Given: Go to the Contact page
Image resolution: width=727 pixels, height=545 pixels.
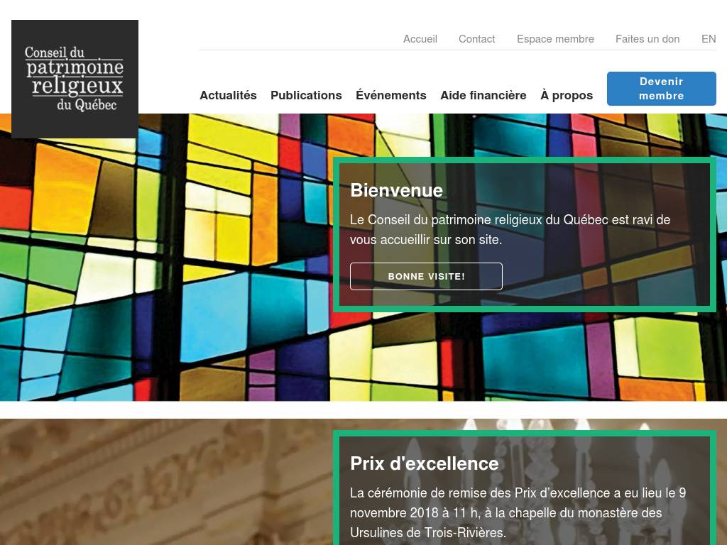Looking at the screenshot, I should click(476, 39).
